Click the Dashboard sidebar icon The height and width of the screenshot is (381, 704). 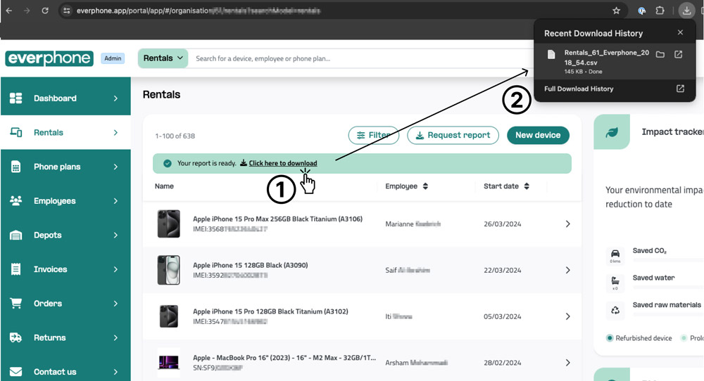[15, 98]
